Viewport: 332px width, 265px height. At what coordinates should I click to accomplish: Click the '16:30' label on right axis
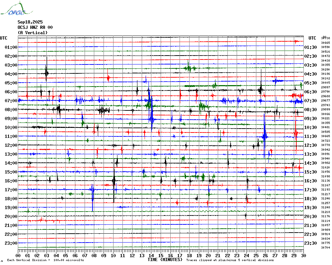coord(311,181)
